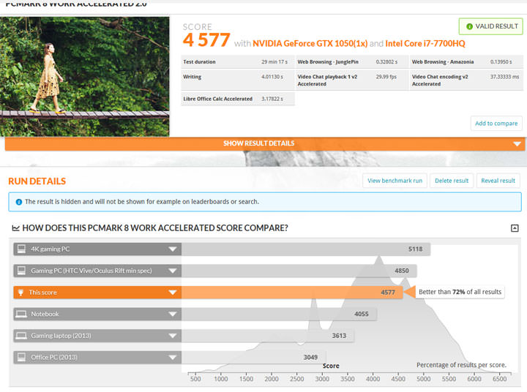Open dropdown arrow on Gaming PC (HTC Vive) row
The width and height of the screenshot is (527, 392).
tap(173, 271)
